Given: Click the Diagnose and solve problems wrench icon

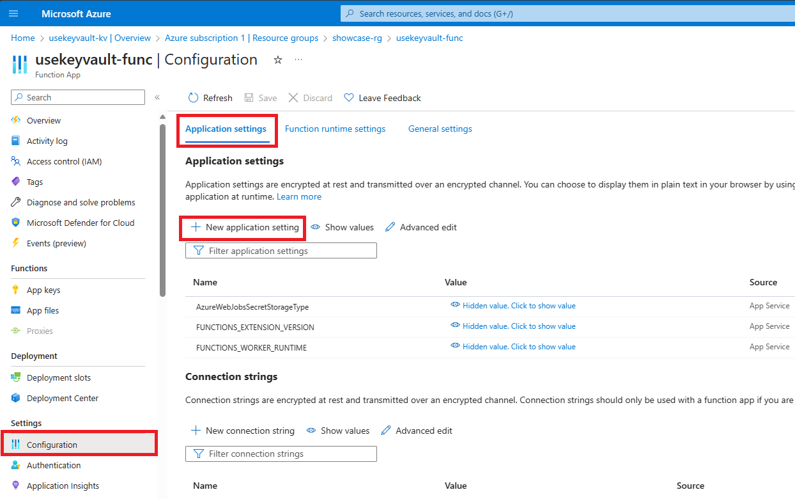Looking at the screenshot, I should pyautogui.click(x=16, y=202).
